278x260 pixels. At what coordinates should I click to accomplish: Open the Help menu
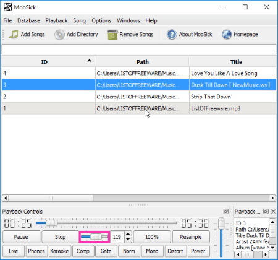(x=151, y=20)
